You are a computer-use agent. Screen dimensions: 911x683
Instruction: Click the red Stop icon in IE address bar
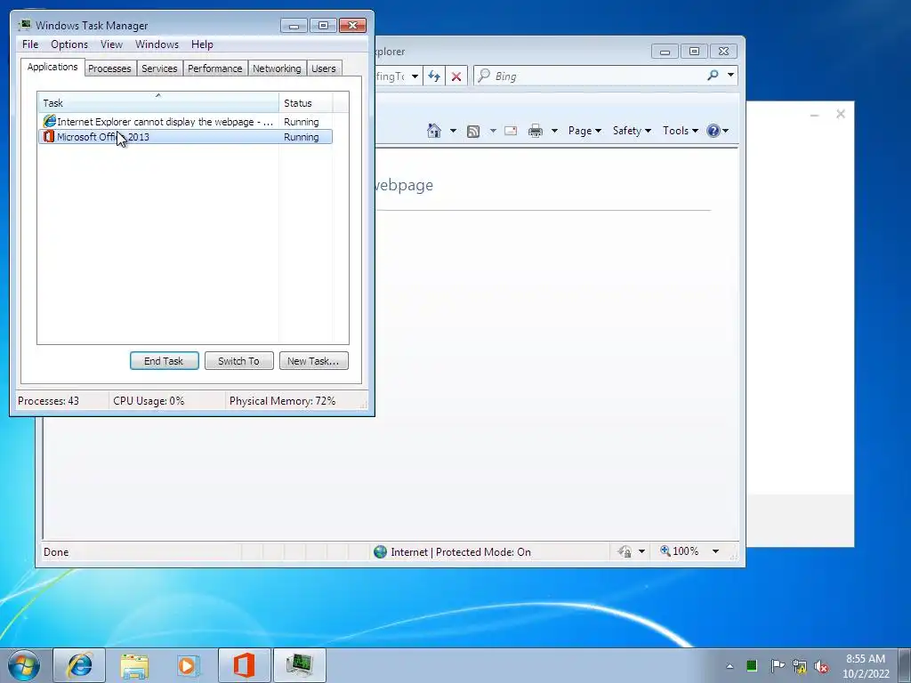coord(456,76)
